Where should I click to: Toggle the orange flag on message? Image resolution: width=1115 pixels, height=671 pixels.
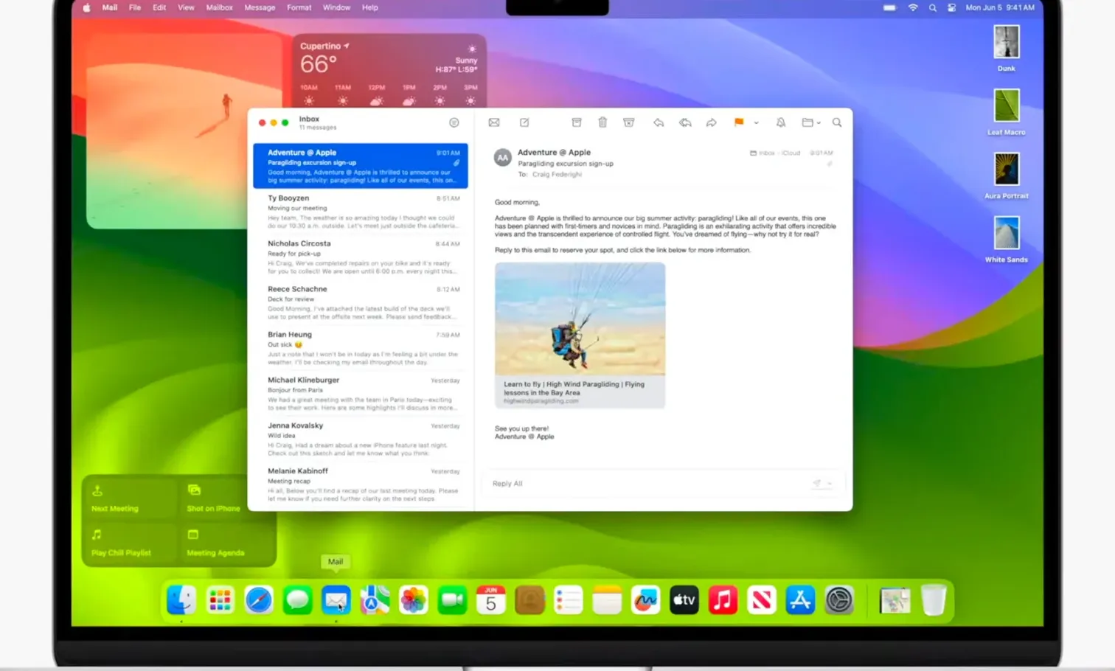(738, 122)
